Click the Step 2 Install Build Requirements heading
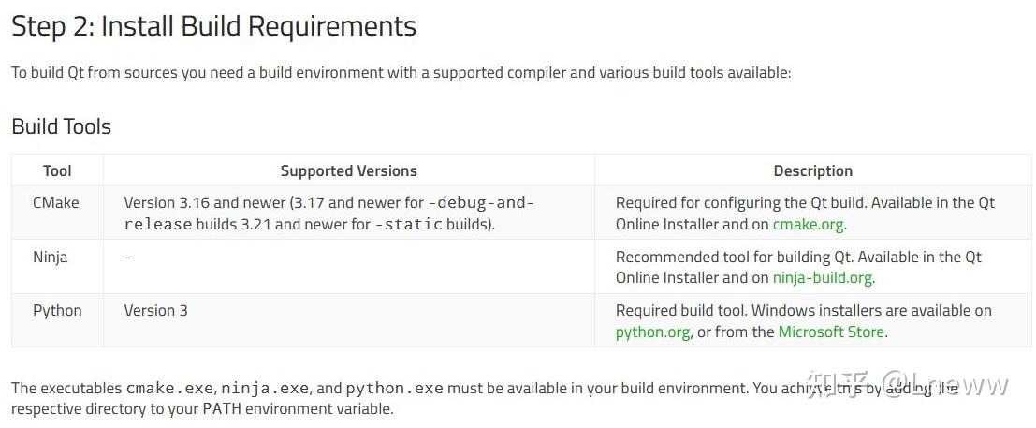 point(213,26)
